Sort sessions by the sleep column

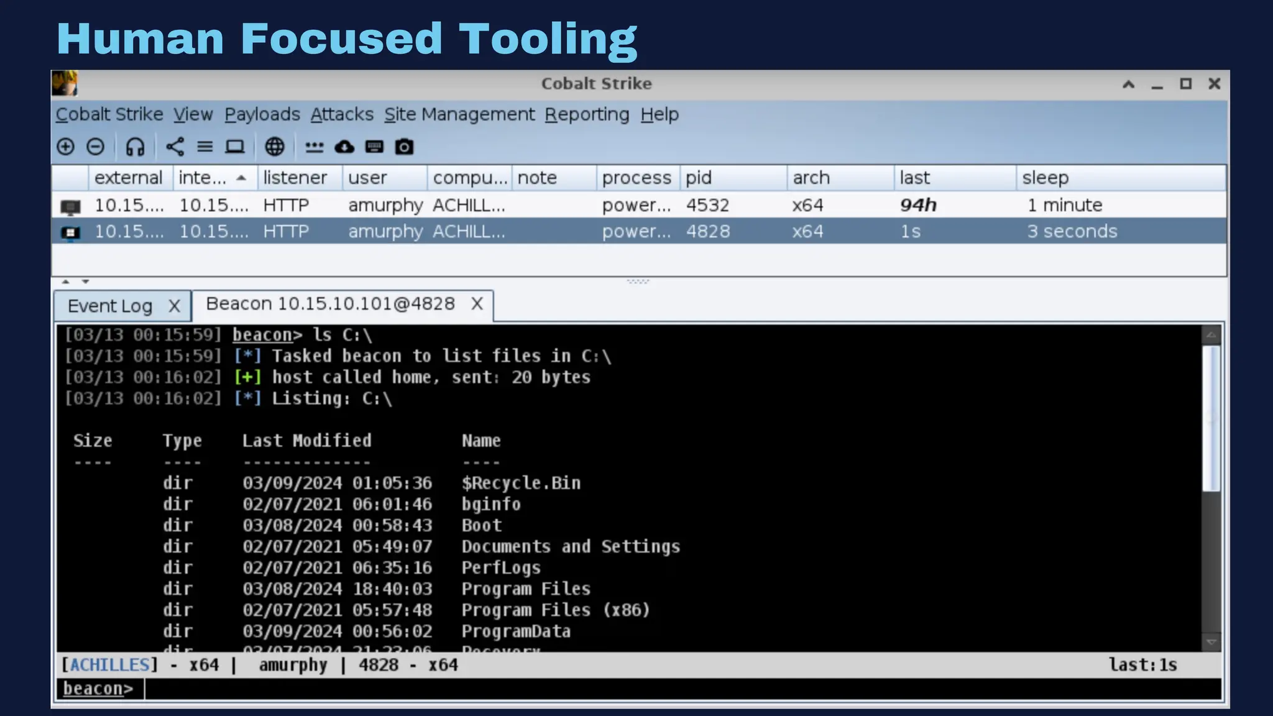coord(1121,178)
